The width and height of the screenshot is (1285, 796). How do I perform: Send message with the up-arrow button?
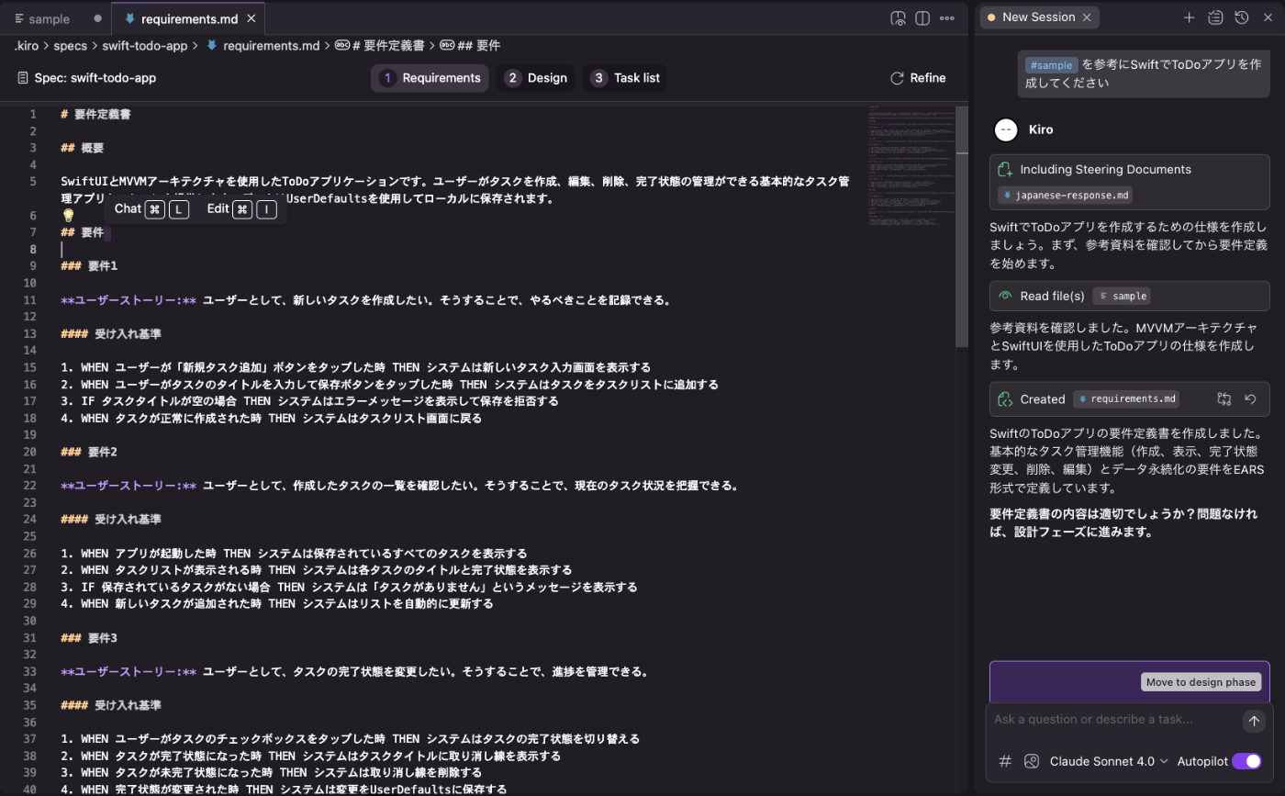tap(1254, 721)
